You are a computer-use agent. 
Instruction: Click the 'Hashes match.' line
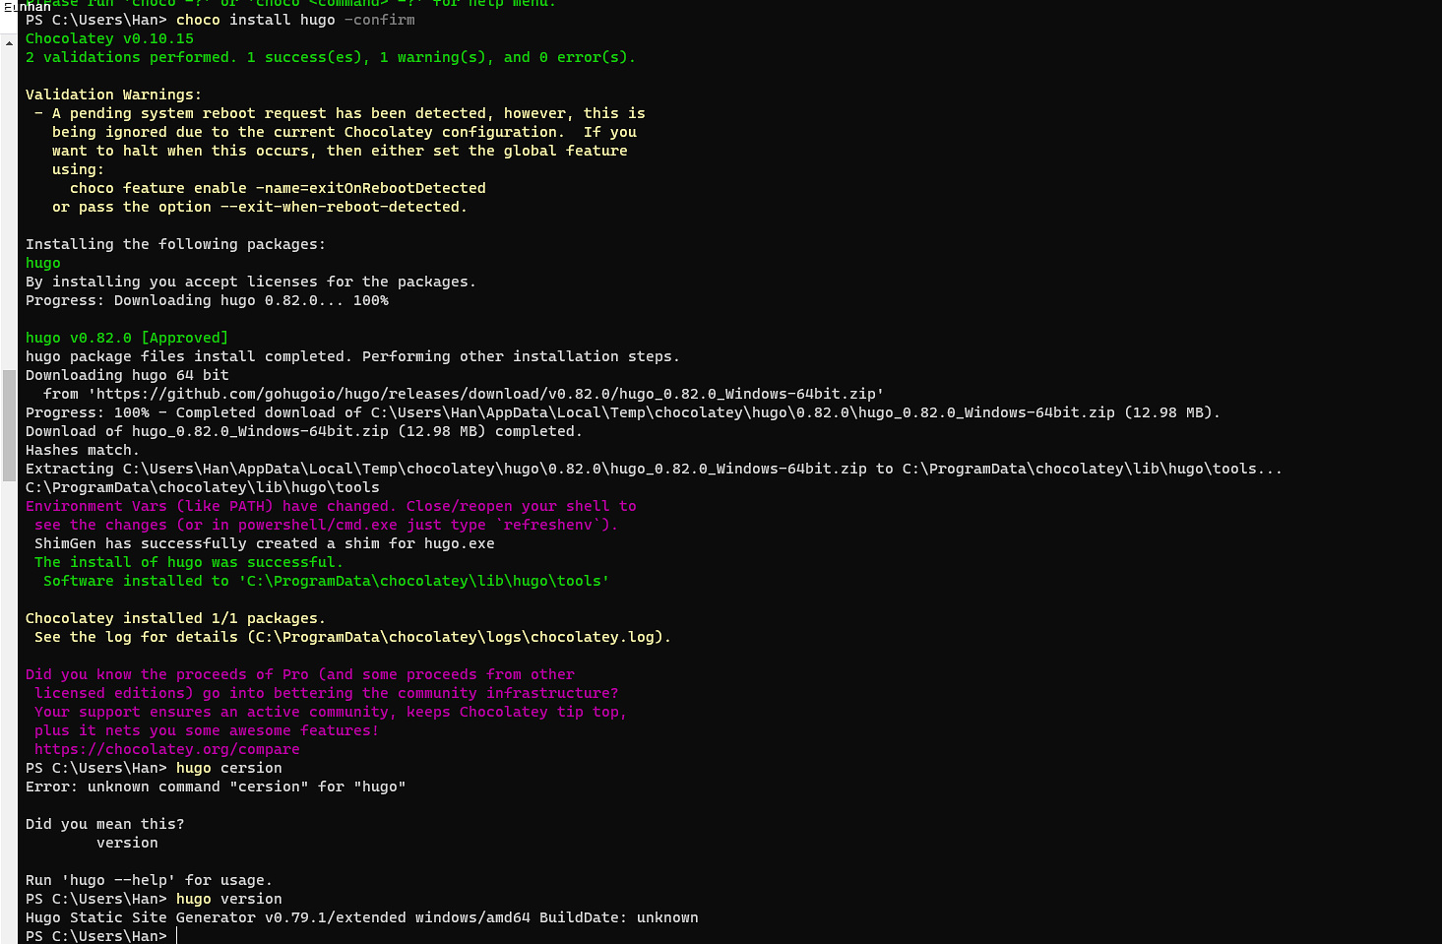(83, 450)
